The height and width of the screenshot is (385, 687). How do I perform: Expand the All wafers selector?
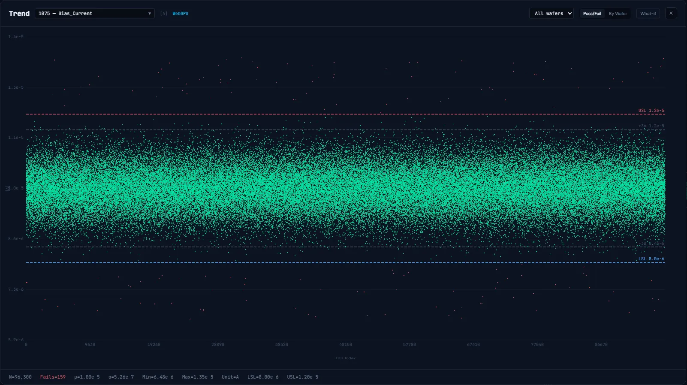point(551,13)
